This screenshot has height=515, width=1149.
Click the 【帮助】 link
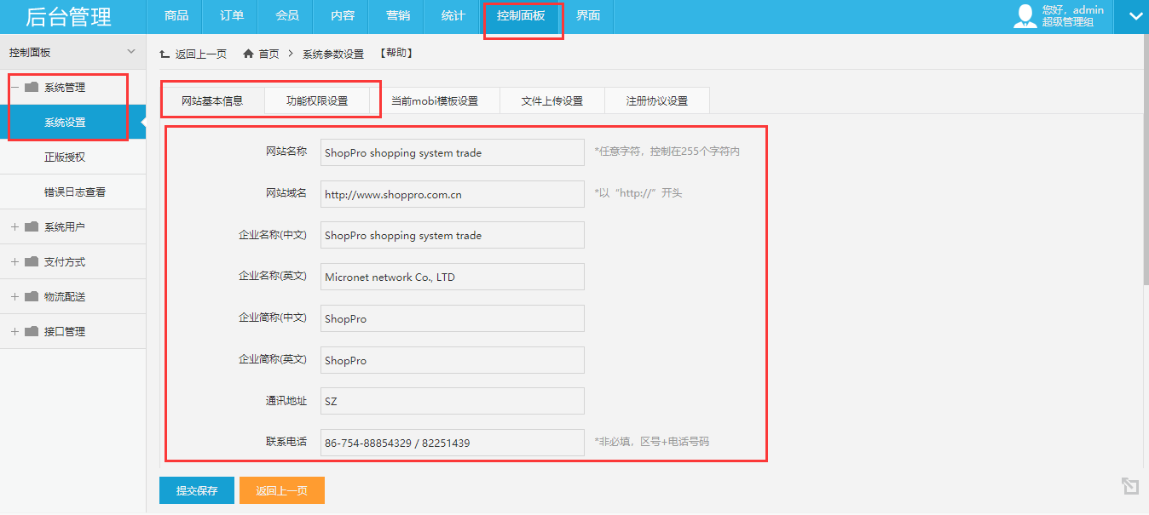point(396,54)
